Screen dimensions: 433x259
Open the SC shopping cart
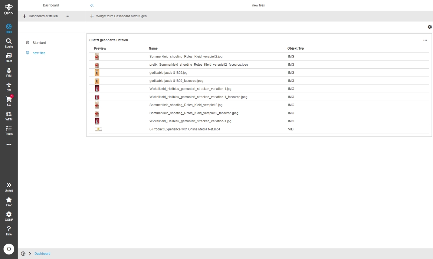(x=9, y=101)
